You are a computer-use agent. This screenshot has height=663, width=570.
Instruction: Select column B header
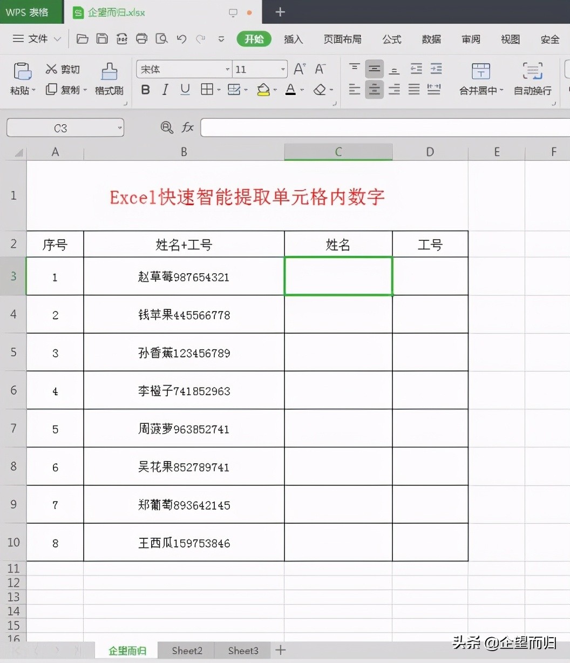[184, 152]
